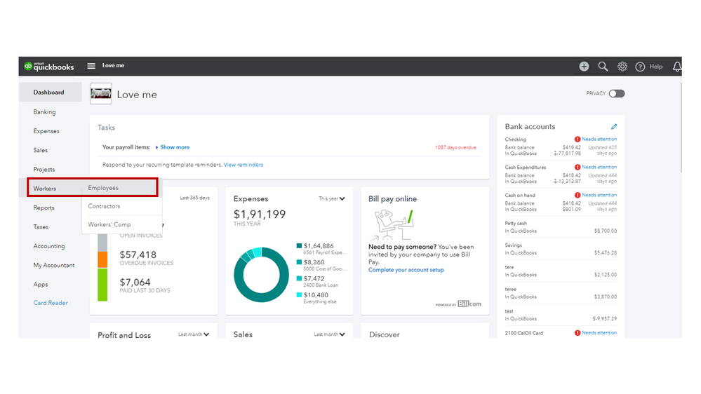Click the alert icon for 2100 CalOil Card

pyautogui.click(x=578, y=333)
